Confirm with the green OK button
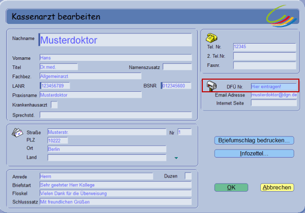The height and width of the screenshot is (213, 305). (x=231, y=188)
